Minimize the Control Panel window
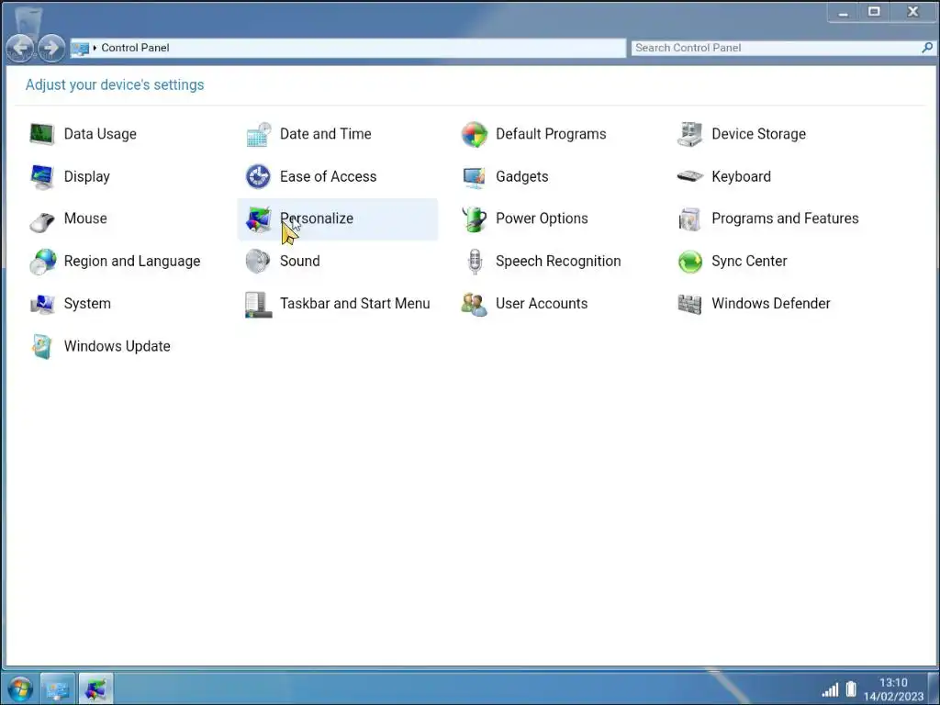940x705 pixels. pyautogui.click(x=843, y=12)
